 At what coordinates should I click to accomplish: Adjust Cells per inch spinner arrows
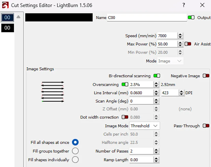(x=156, y=134)
